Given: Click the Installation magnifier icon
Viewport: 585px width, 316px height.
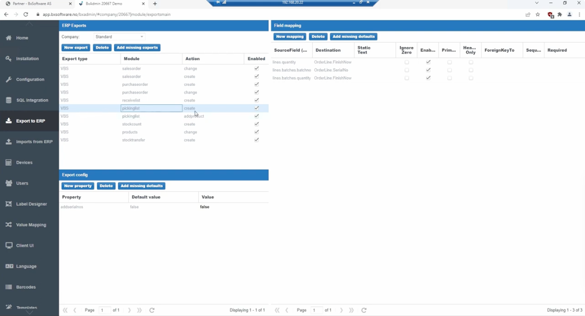Looking at the screenshot, I should [x=9, y=59].
